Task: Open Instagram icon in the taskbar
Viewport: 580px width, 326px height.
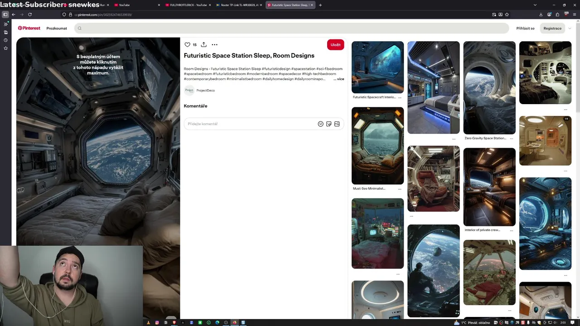Action: pos(157,322)
